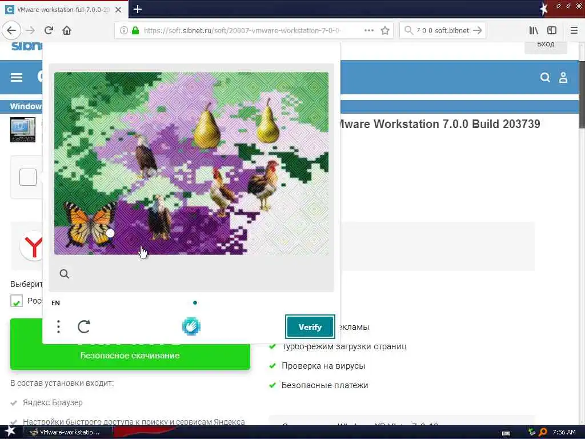Open page actions three-dot menu

click(x=369, y=30)
